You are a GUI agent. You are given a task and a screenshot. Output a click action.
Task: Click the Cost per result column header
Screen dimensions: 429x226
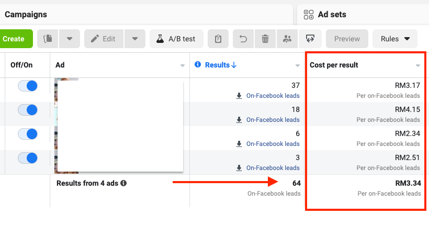pyautogui.click(x=334, y=65)
